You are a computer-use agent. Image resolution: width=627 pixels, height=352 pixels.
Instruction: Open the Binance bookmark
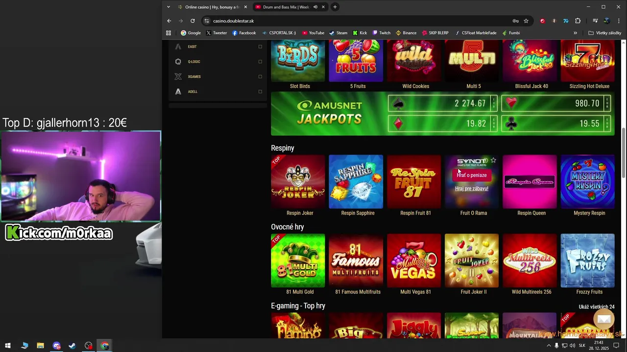[x=406, y=33]
